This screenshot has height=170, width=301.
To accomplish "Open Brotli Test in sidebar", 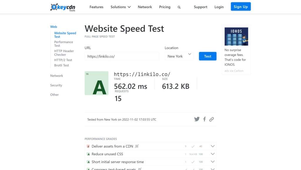I will (61, 65).
